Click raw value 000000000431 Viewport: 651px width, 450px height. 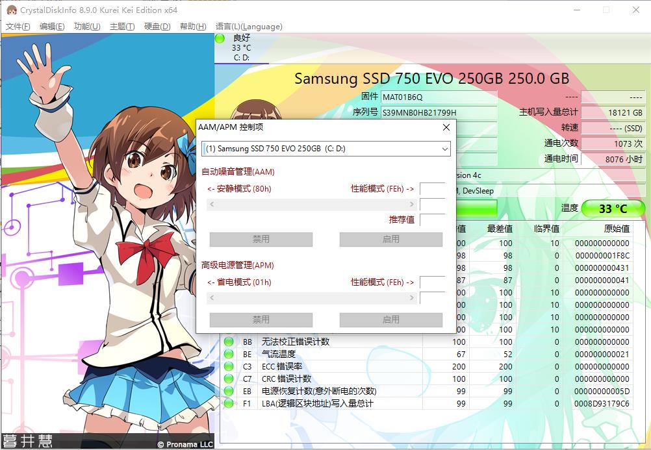pyautogui.click(x=602, y=268)
